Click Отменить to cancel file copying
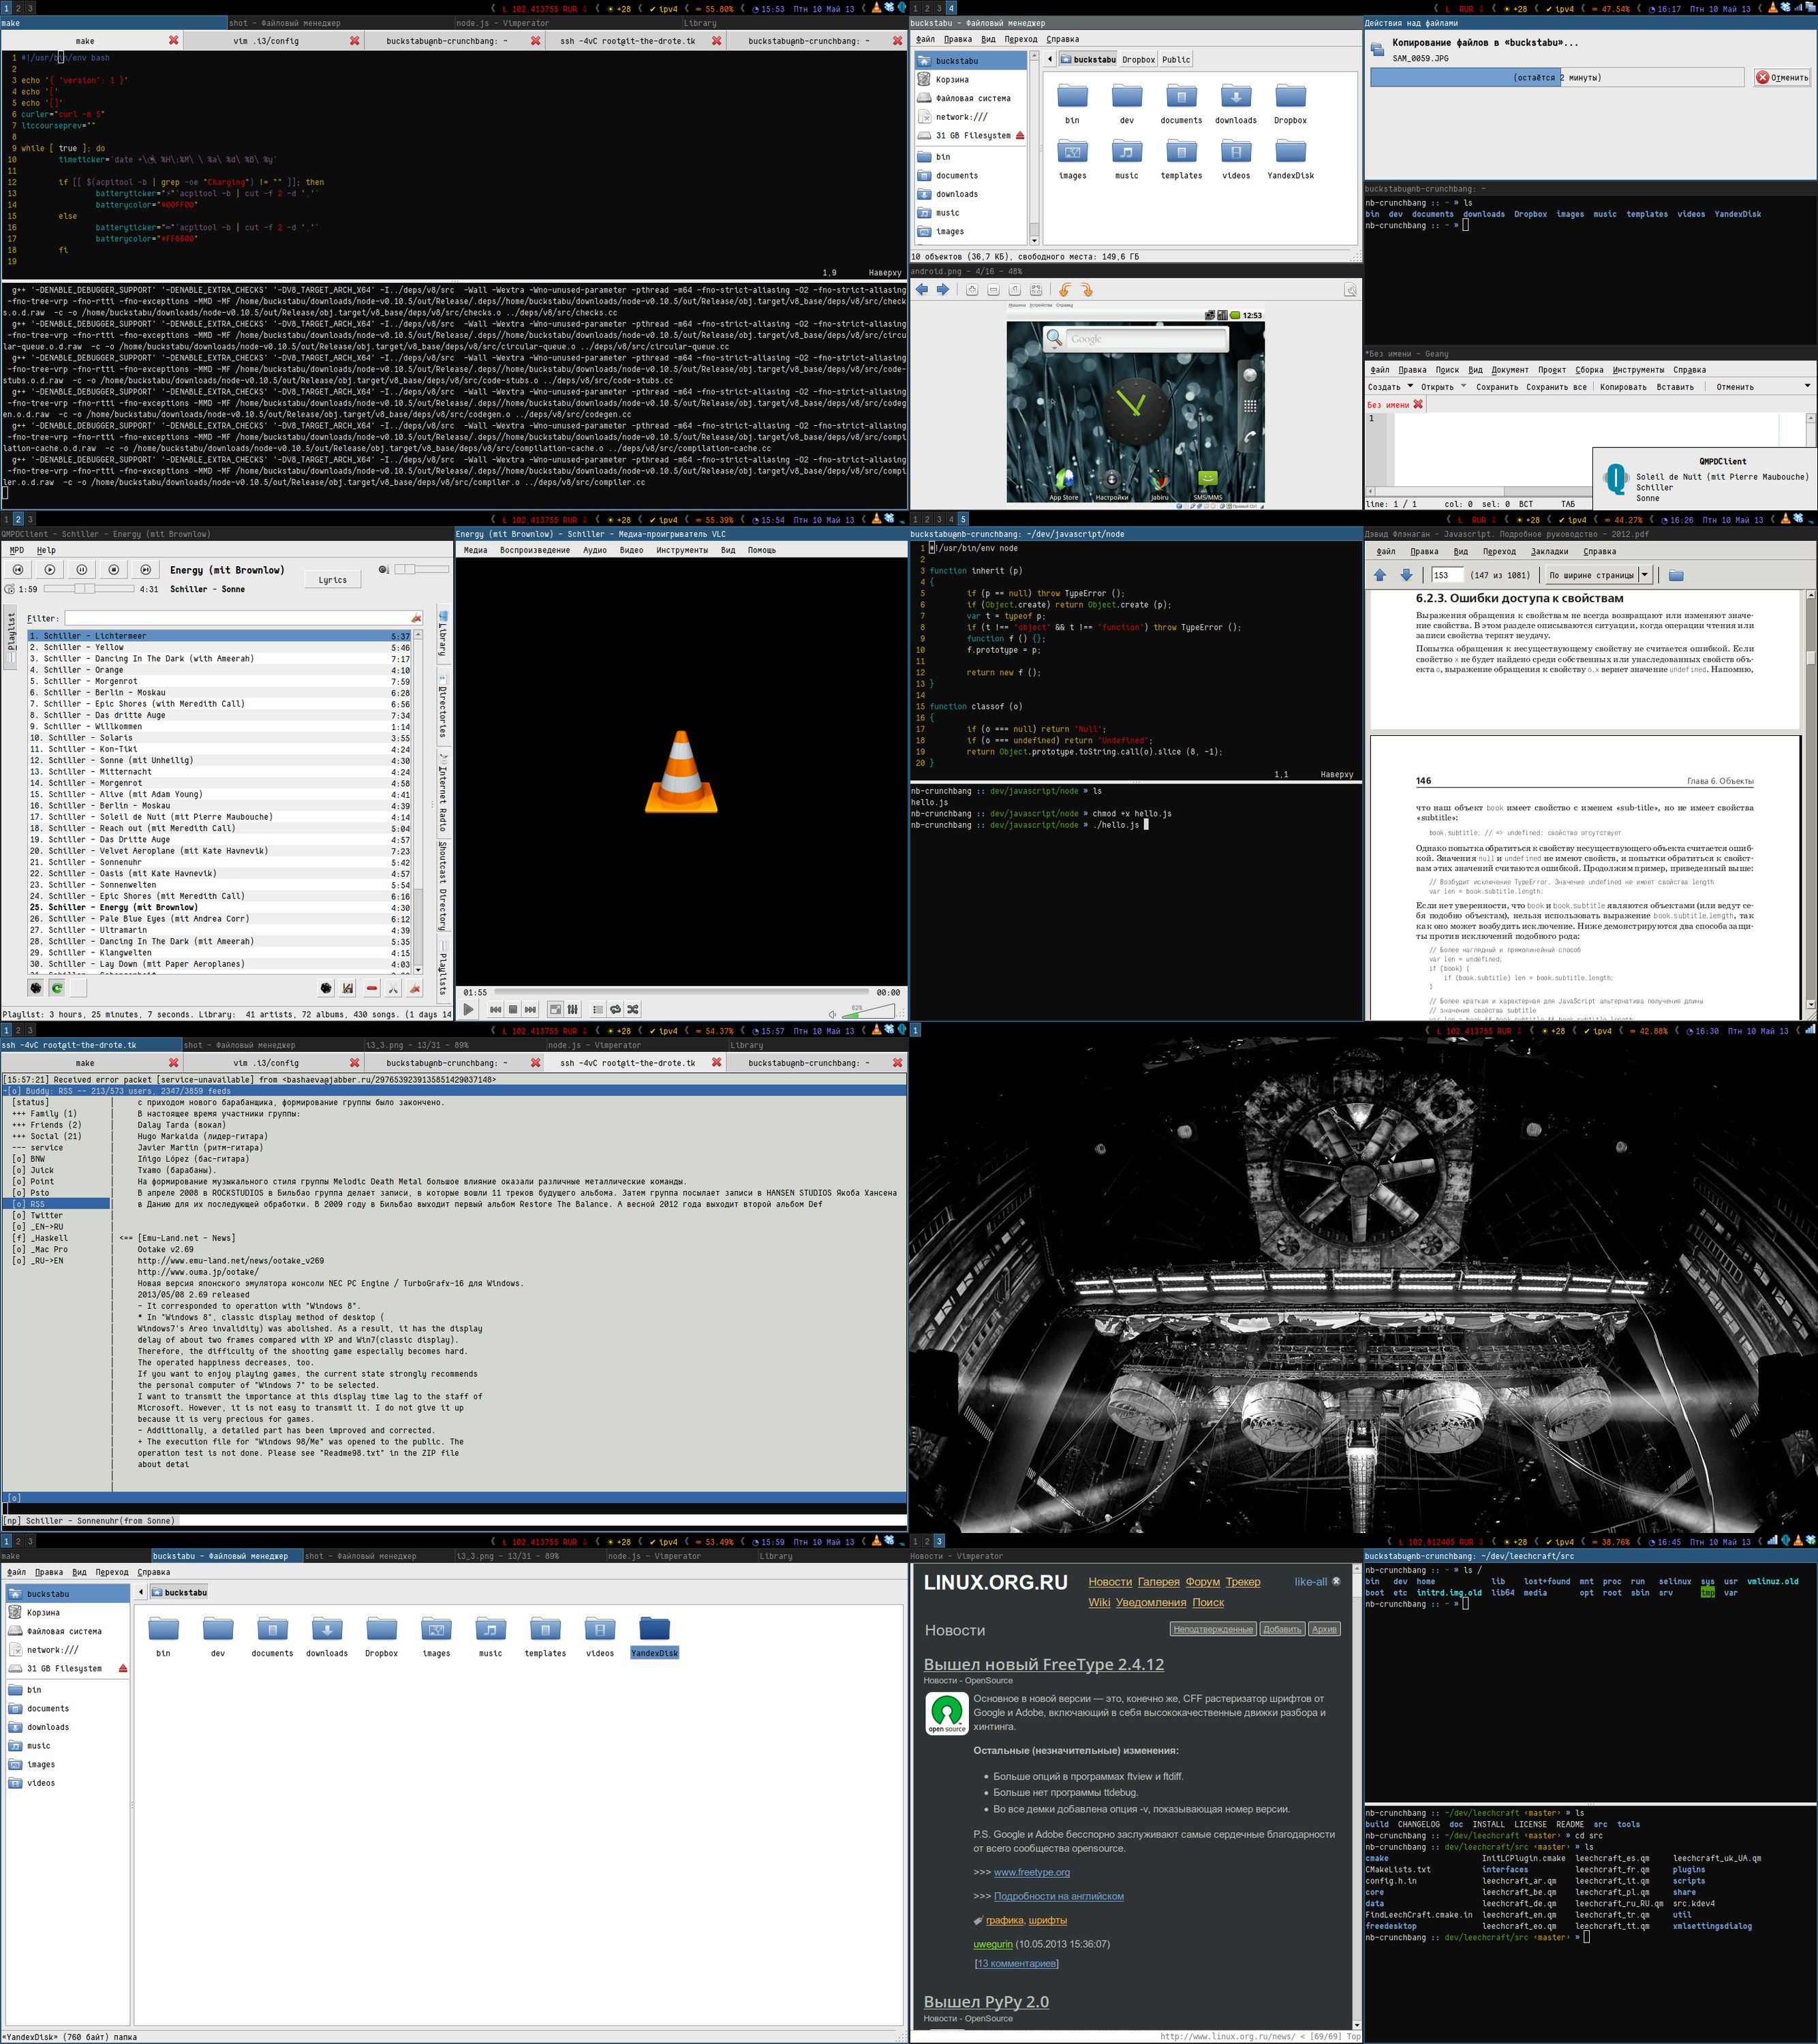This screenshot has width=1818, height=2044. (x=1782, y=77)
